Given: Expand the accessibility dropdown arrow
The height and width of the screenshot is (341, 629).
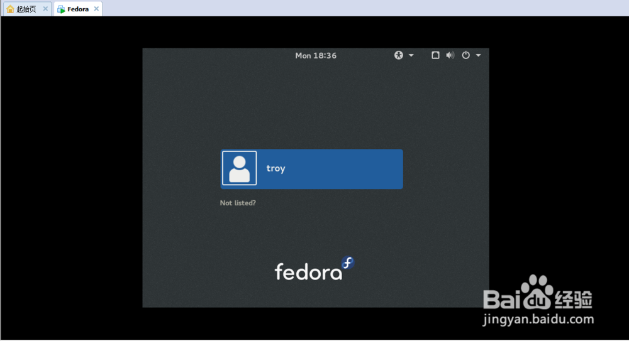Looking at the screenshot, I should pyautogui.click(x=411, y=55).
